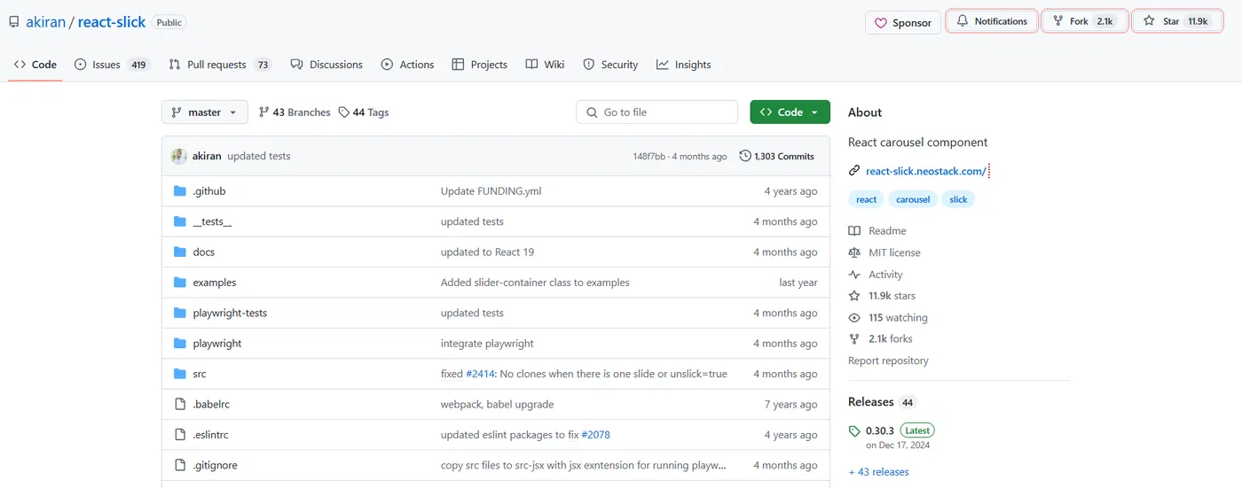The height and width of the screenshot is (488, 1242).
Task: Click the .gitignore file icon
Action: coord(180,465)
